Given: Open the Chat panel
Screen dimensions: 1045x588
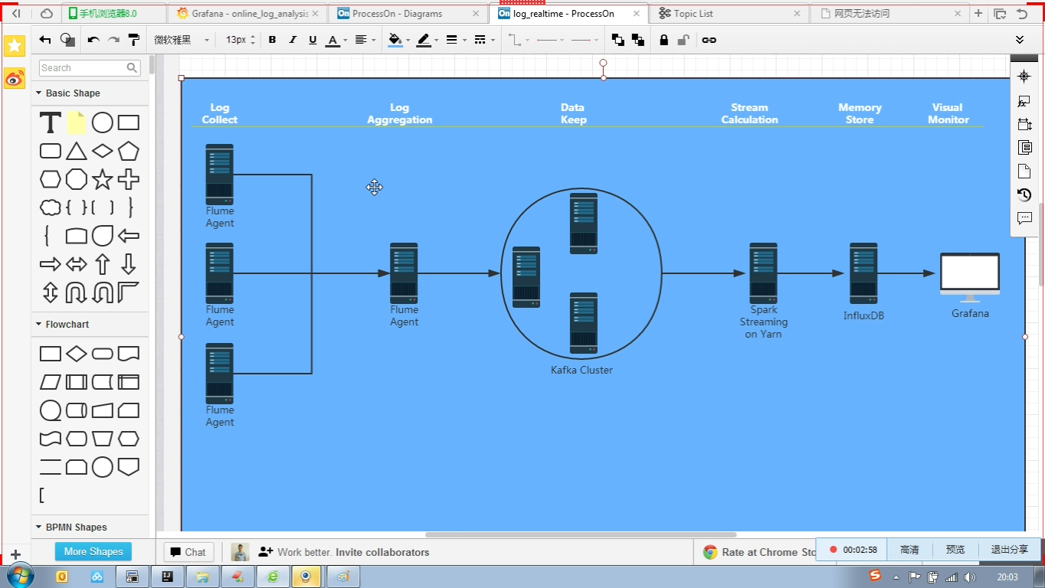Looking at the screenshot, I should point(188,552).
